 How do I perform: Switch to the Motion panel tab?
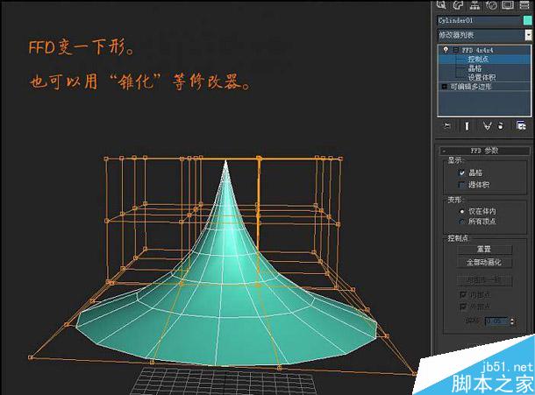pyautogui.click(x=491, y=4)
